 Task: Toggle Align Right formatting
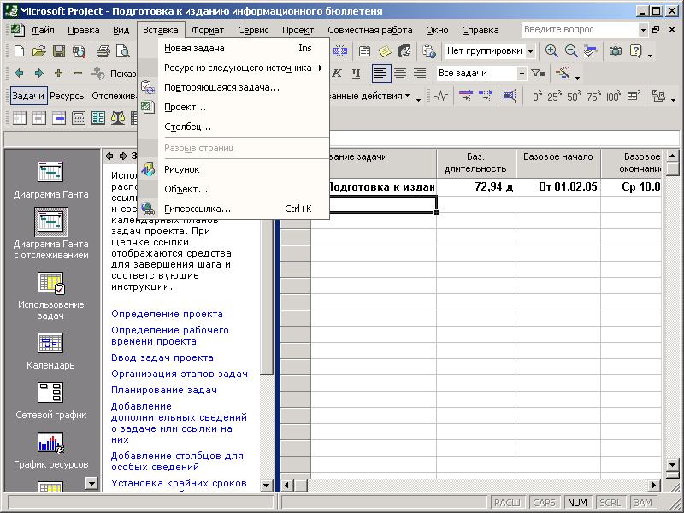pyautogui.click(x=420, y=74)
